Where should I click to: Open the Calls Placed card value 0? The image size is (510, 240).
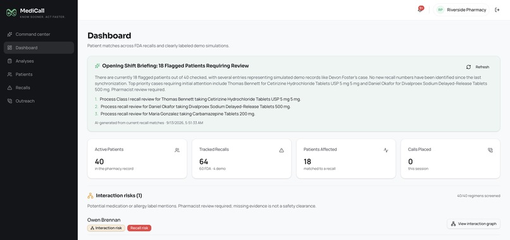point(411,162)
